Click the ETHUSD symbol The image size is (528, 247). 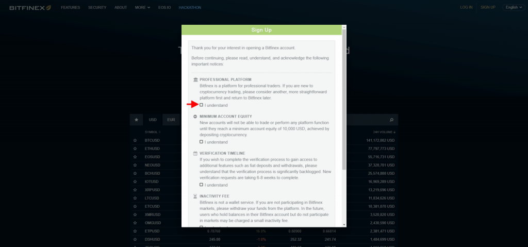(x=152, y=149)
